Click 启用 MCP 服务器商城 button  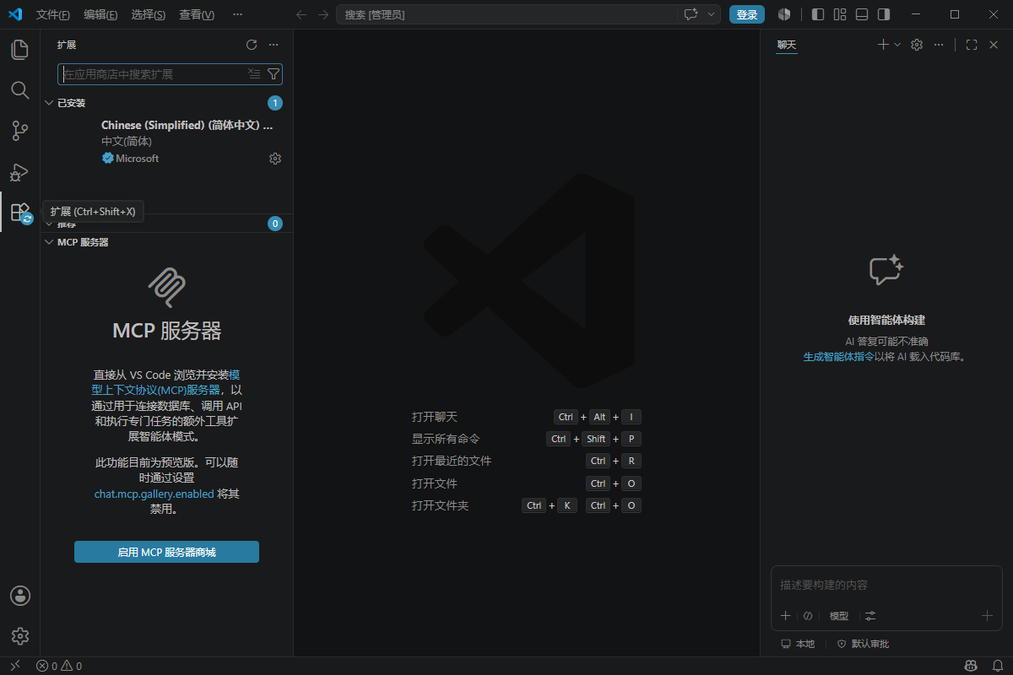click(x=166, y=552)
